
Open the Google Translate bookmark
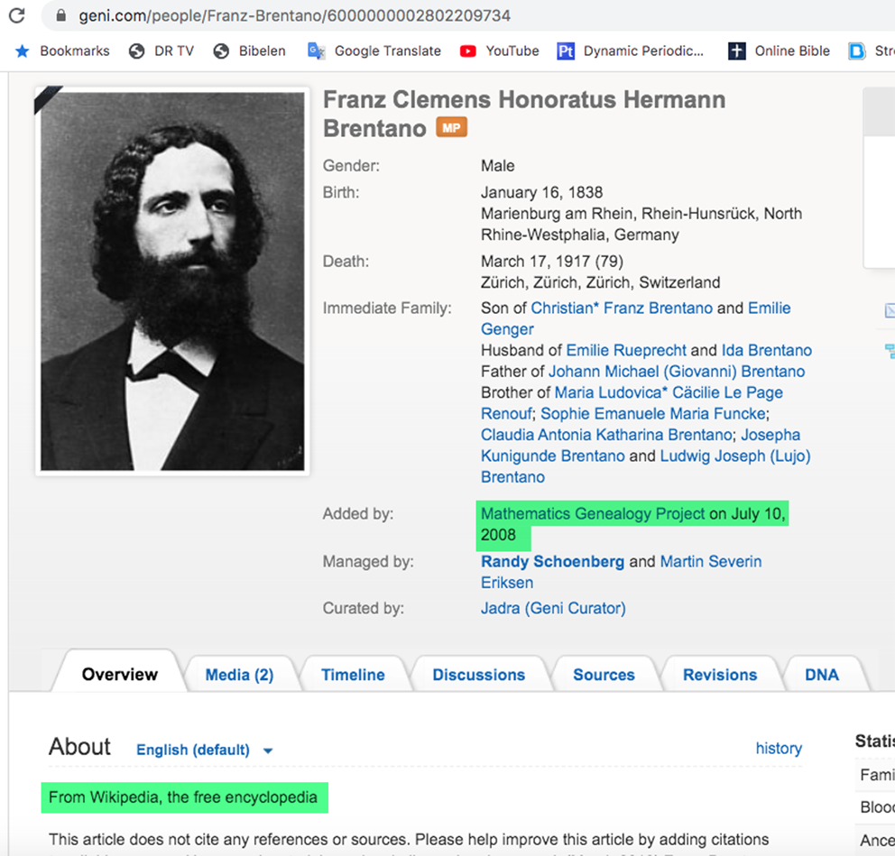(374, 51)
